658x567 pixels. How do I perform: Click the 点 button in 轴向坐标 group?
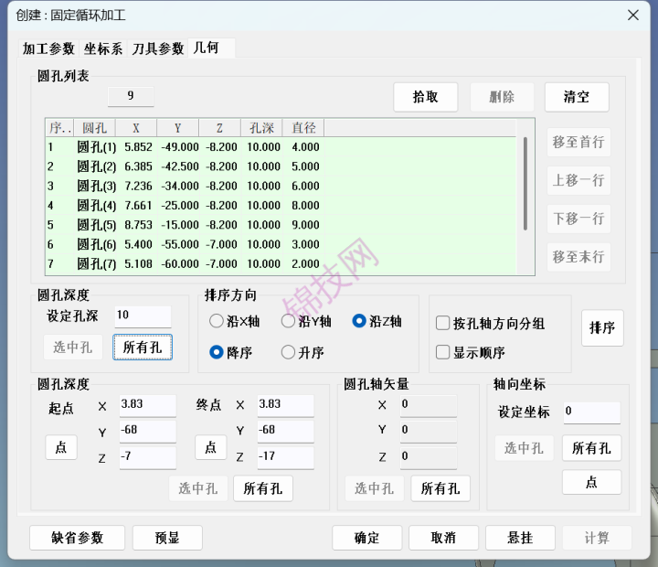click(591, 482)
